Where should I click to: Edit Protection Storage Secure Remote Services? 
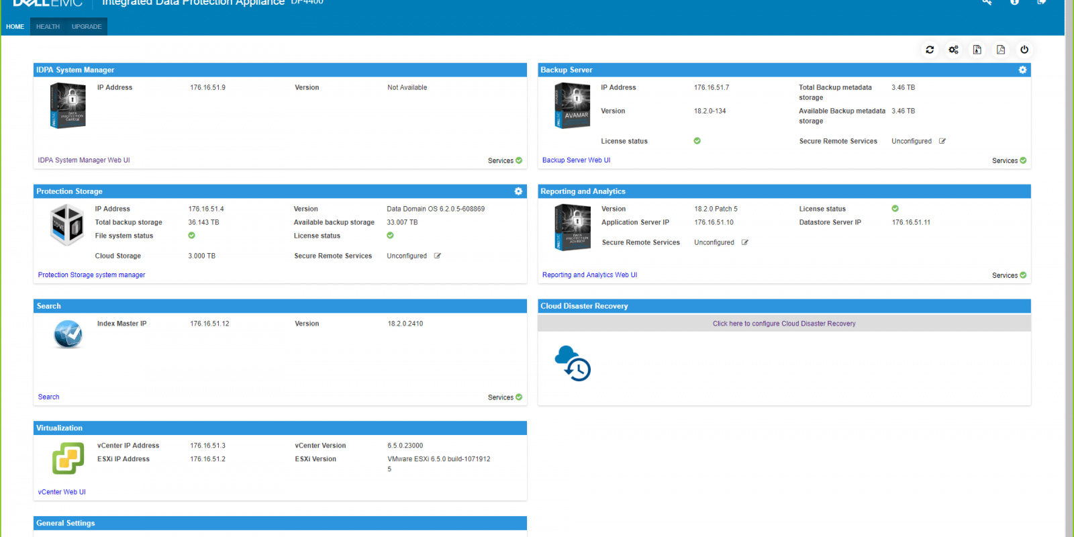[x=438, y=256]
